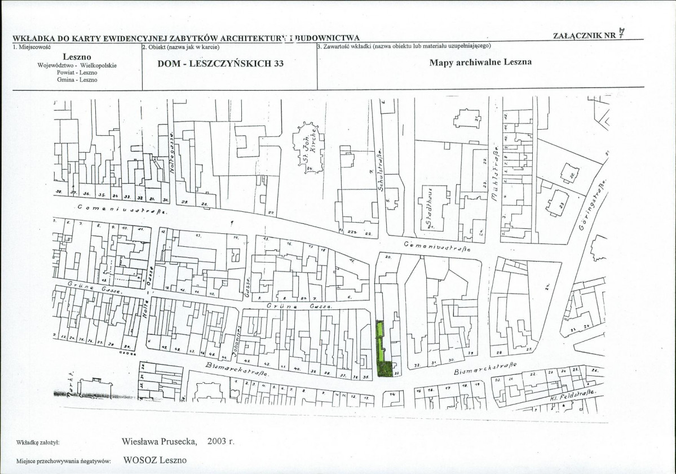The width and height of the screenshot is (676, 474).
Task: Select the bold "Leszno" locality heading
Action: (77, 57)
